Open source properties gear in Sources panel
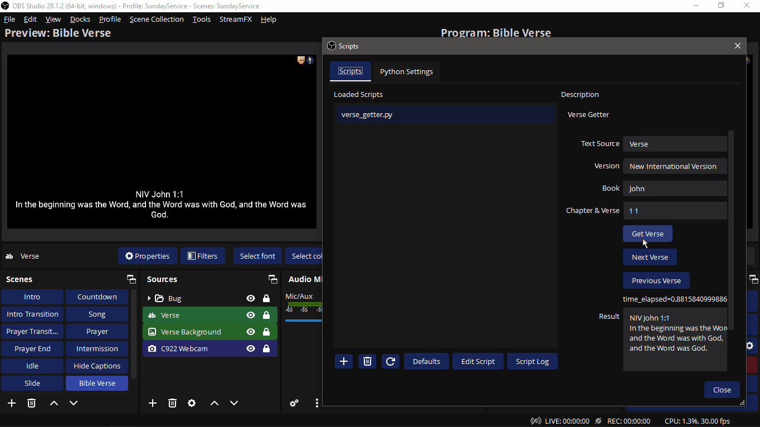 tap(192, 403)
